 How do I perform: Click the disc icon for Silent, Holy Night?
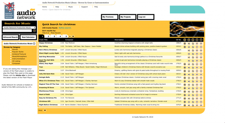[x=185, y=64]
